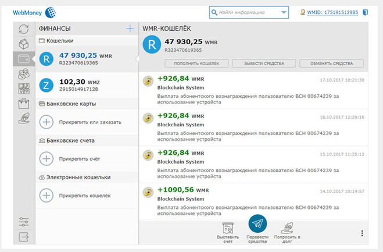This screenshot has width=383, height=252.
Task: Open the contacts people sidebar icon
Action: pos(24,74)
